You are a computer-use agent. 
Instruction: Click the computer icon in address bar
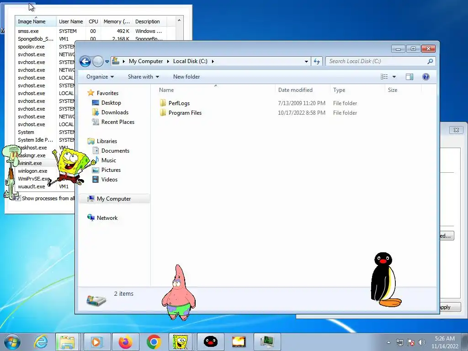point(116,61)
